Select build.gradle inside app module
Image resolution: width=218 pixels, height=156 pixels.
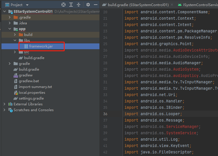tap(34, 58)
